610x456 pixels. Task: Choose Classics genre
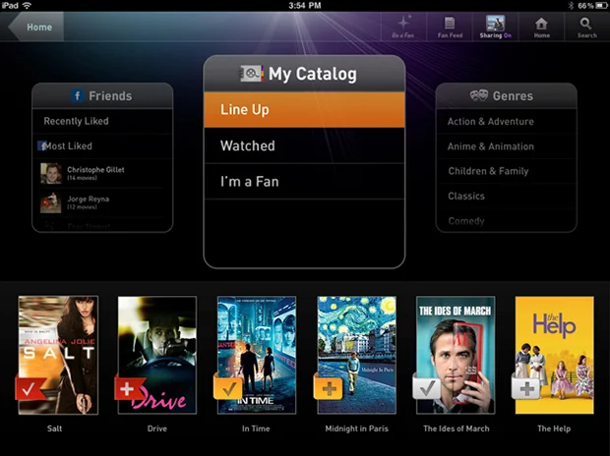click(506, 196)
